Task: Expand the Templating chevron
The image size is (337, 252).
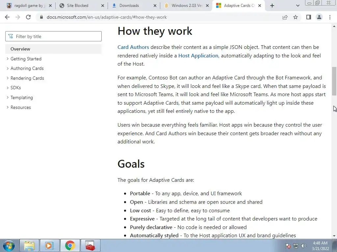Action: click(8, 97)
